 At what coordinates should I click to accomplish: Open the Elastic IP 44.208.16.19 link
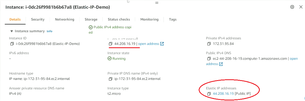[x=223, y=94]
